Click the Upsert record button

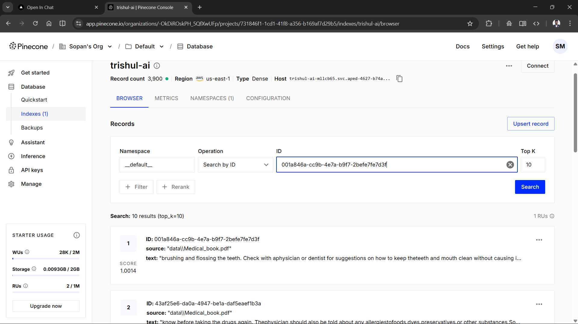point(530,124)
